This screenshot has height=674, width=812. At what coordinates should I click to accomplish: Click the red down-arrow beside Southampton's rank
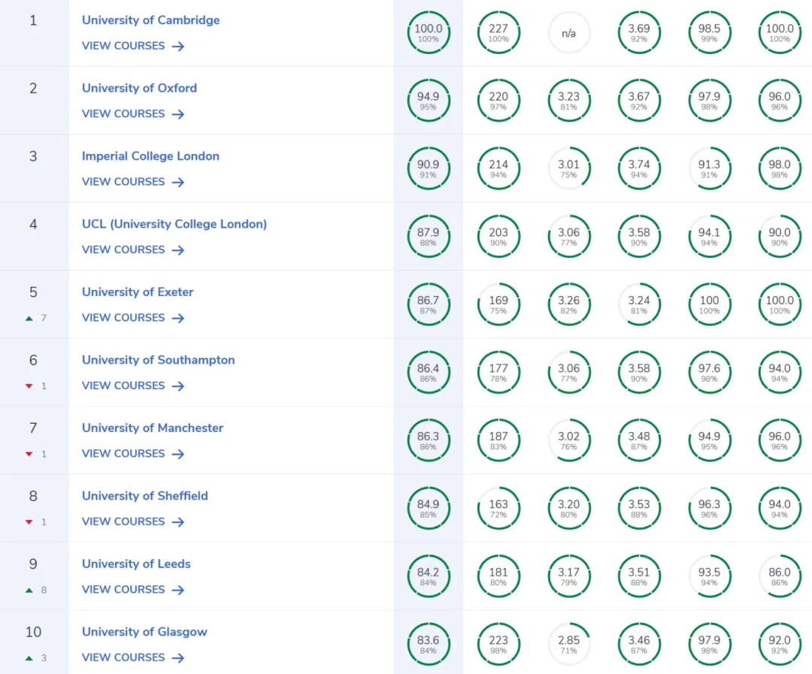(29, 386)
